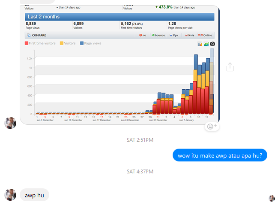Toggle the Page views legend series
The height and width of the screenshot is (208, 278).
point(90,43)
